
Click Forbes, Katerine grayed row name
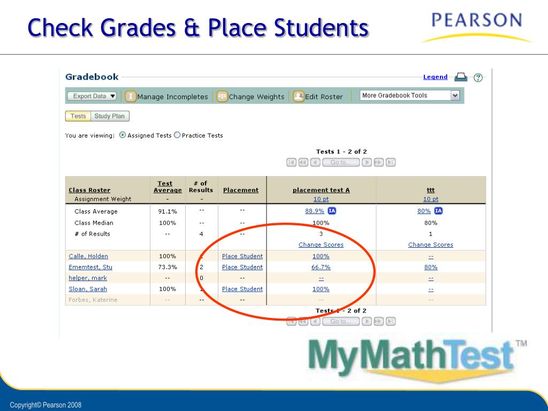tap(93, 300)
